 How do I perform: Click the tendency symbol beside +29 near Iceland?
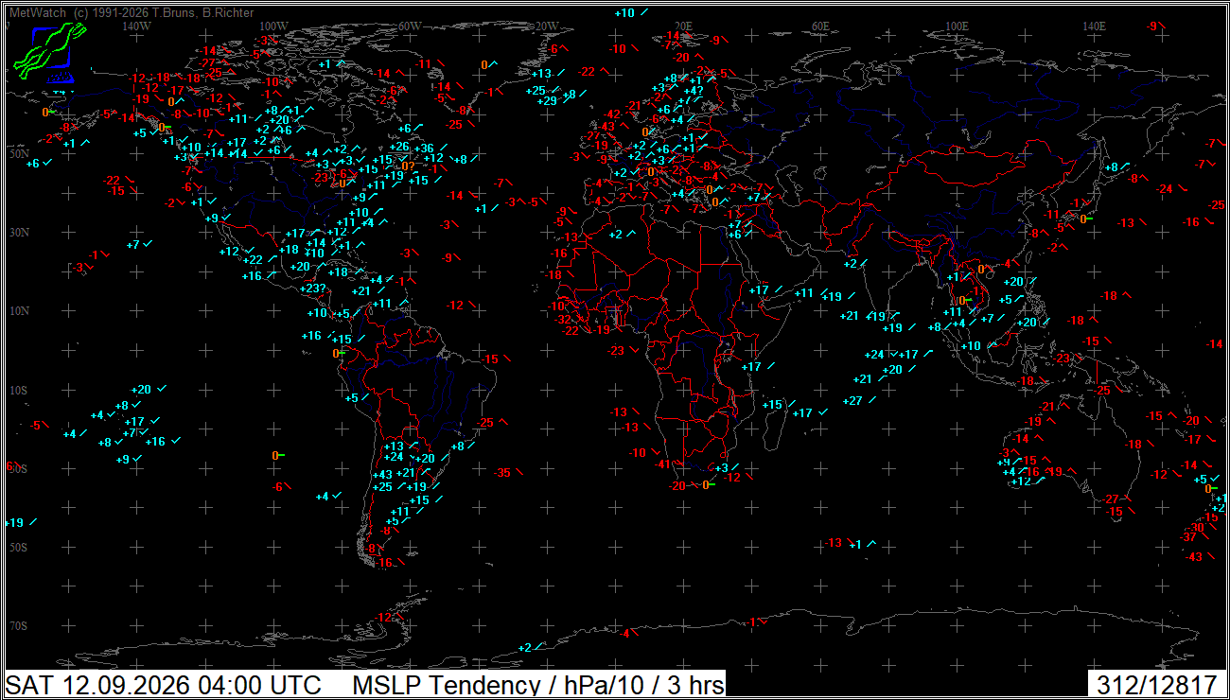(x=567, y=101)
